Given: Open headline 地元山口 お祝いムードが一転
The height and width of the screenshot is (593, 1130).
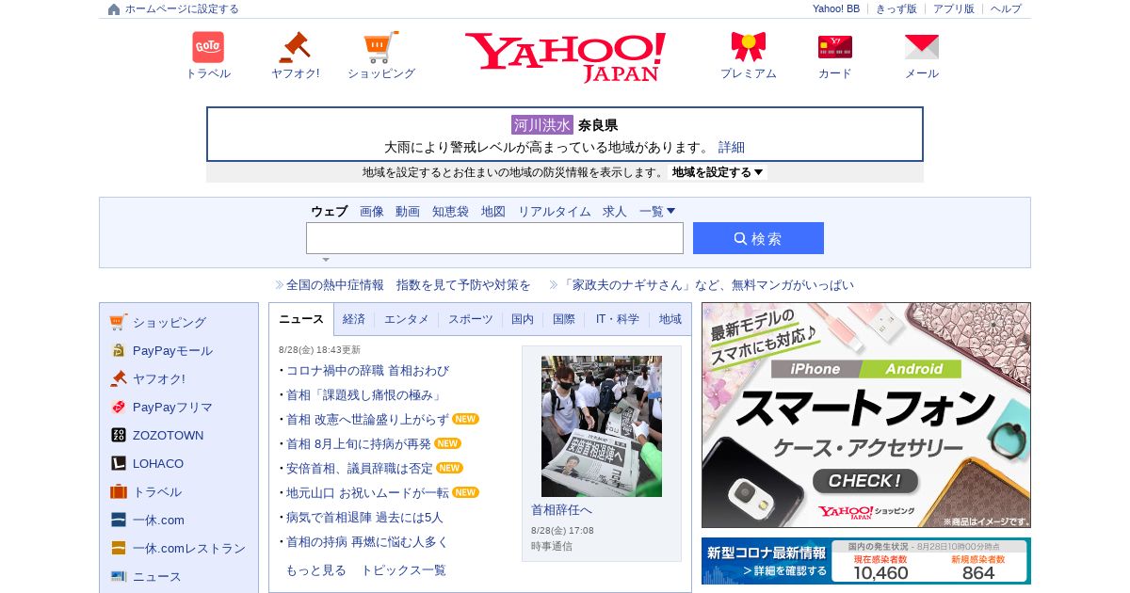Looking at the screenshot, I should coord(367,493).
